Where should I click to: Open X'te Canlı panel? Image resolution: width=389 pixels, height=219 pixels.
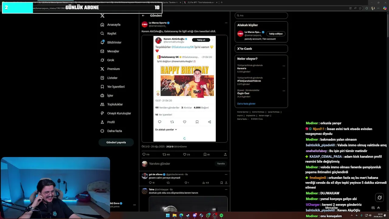pos(261,49)
